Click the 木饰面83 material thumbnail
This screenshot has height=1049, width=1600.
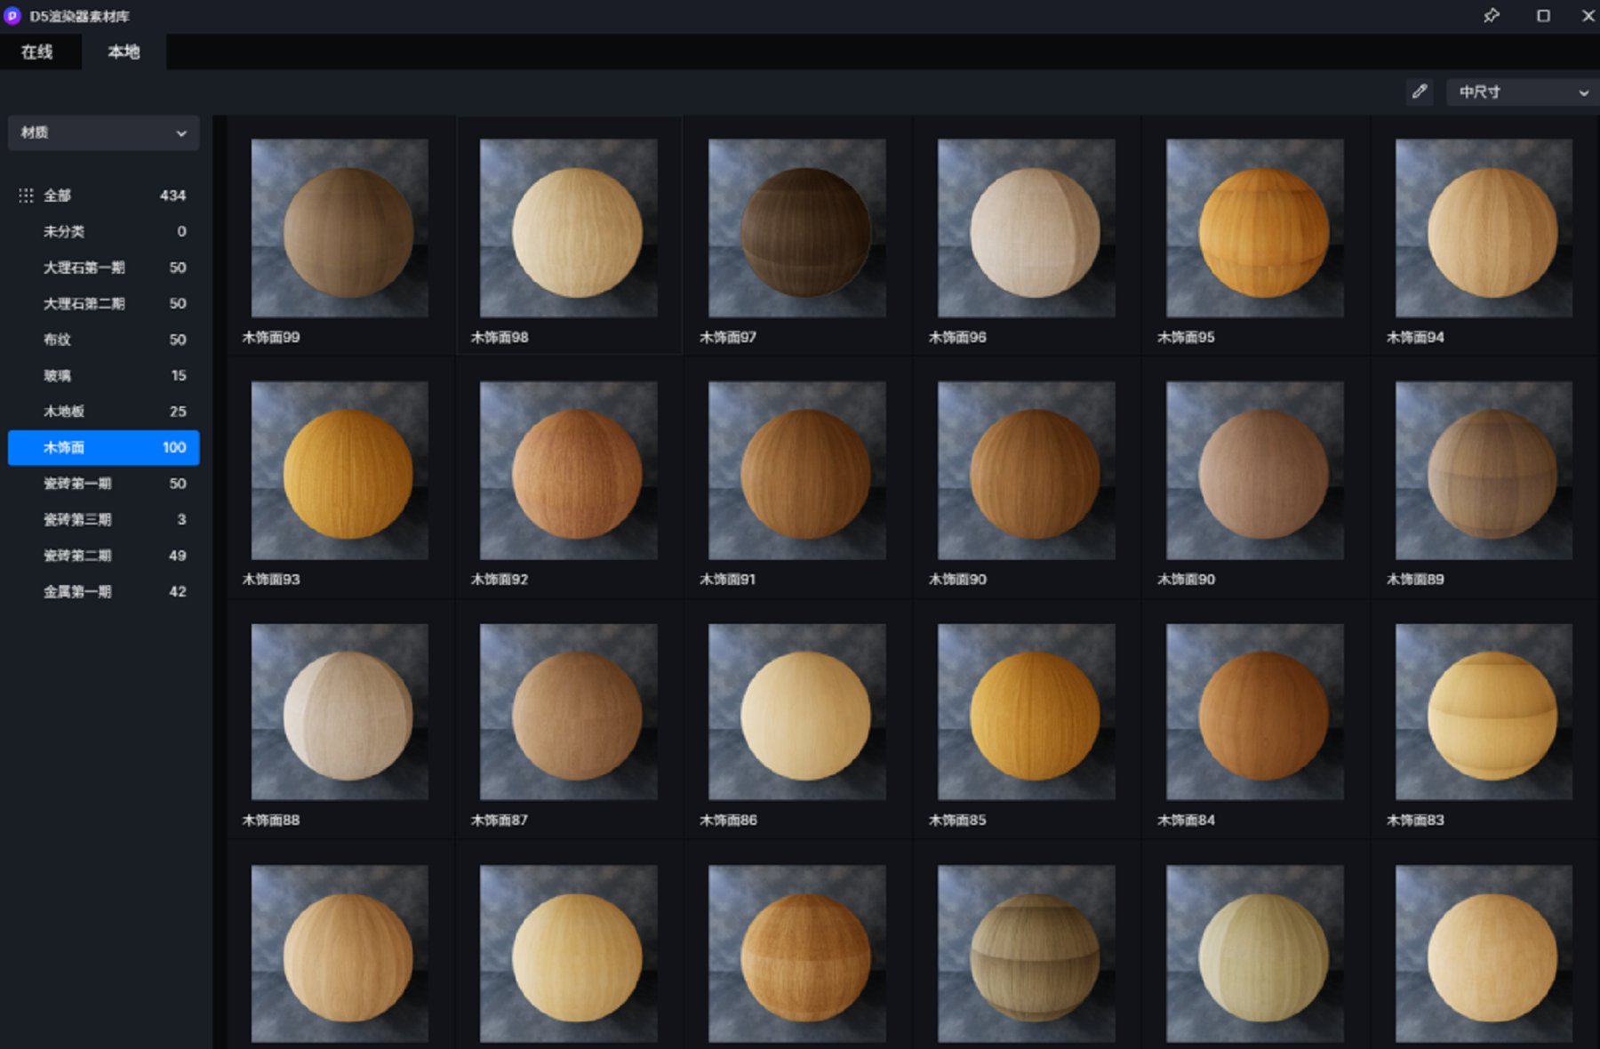(1484, 712)
